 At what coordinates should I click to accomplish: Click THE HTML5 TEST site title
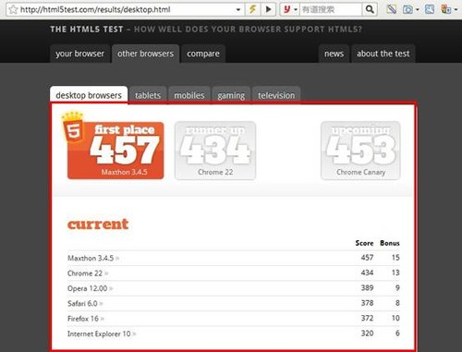pos(87,30)
